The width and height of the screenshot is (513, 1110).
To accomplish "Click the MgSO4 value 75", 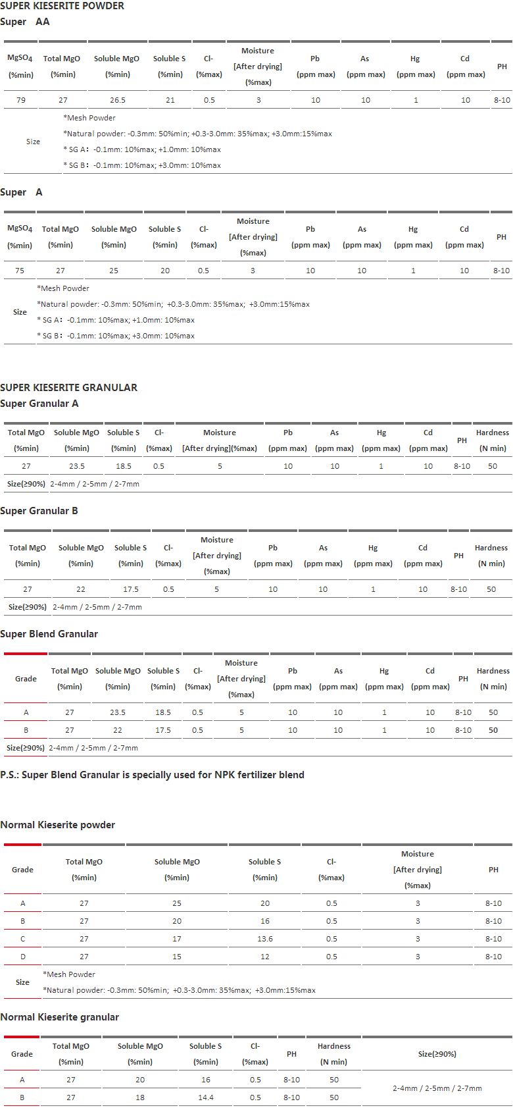I will tap(20, 271).
